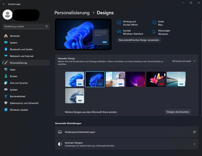202x156 pixels.
Task: Click Designs durchsuchen button
Action: tap(178, 112)
